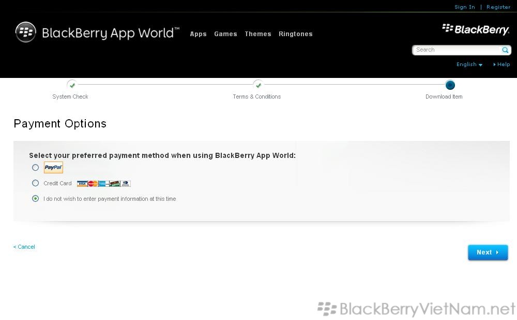
Task: Click the search magnifier icon
Action: (505, 50)
